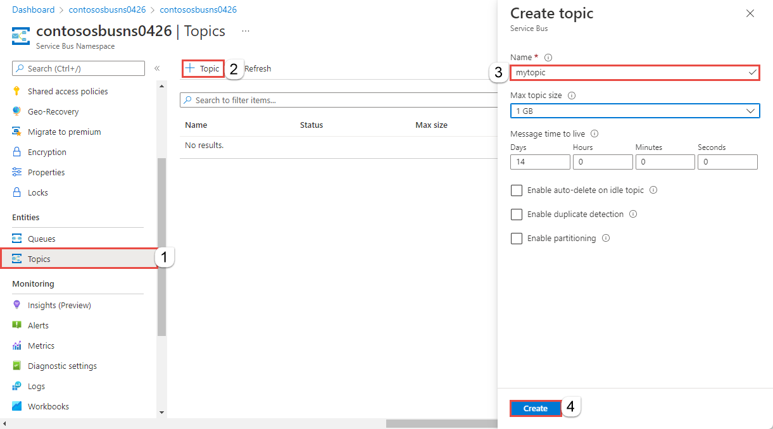Open Diagnostic settings menu item

click(62, 366)
